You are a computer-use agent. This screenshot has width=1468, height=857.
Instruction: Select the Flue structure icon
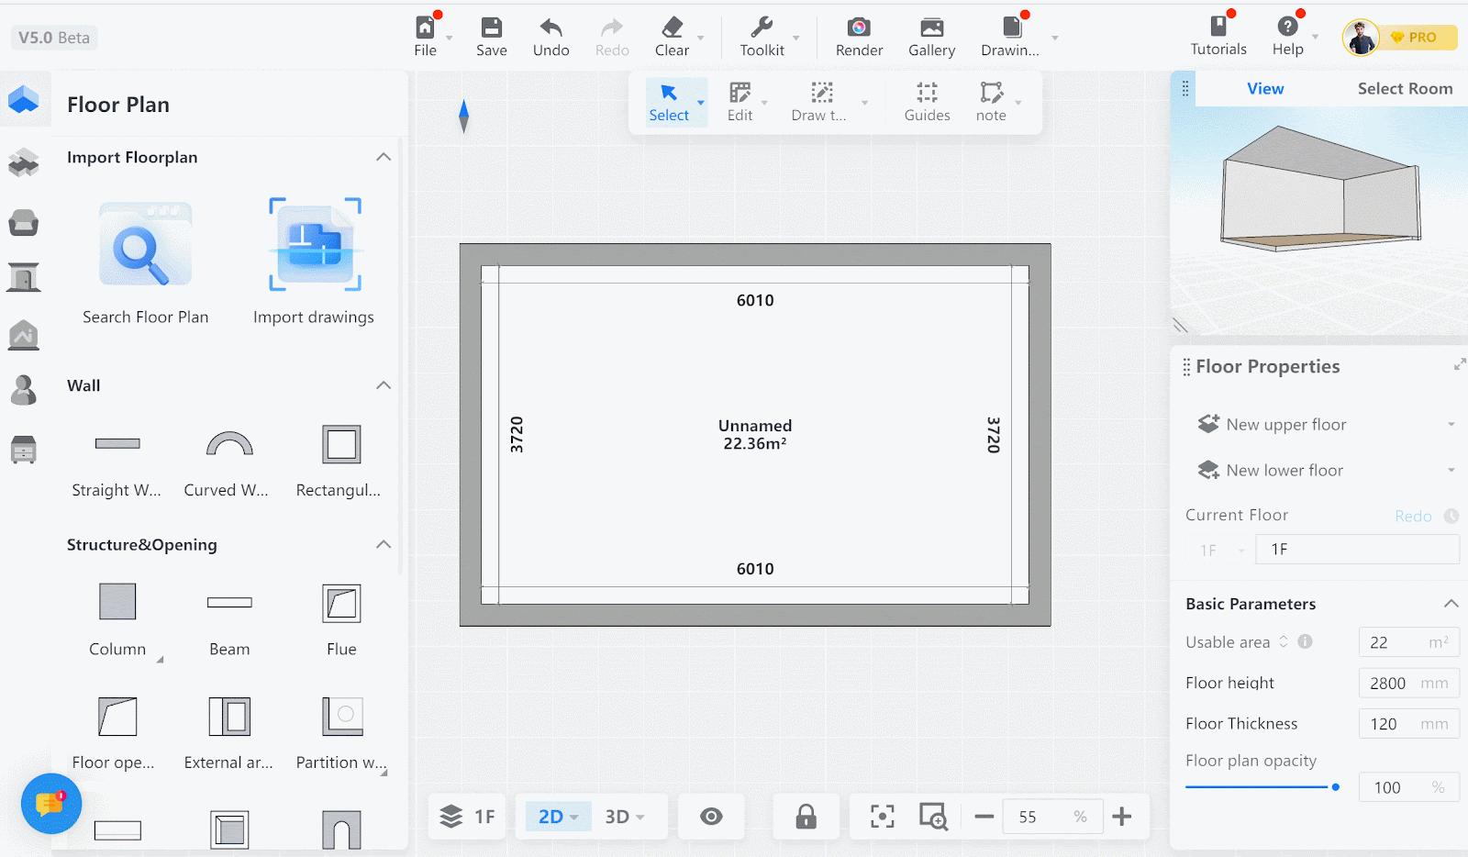tap(341, 604)
